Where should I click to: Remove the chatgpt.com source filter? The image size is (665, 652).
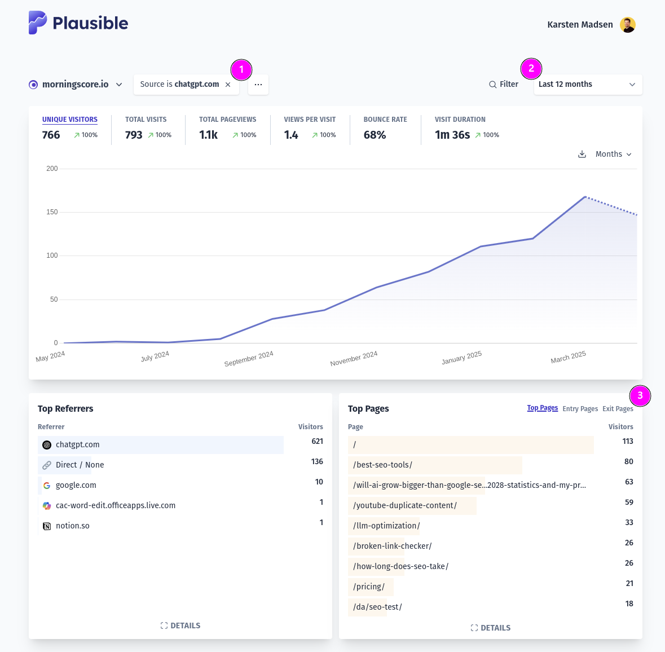coord(228,85)
